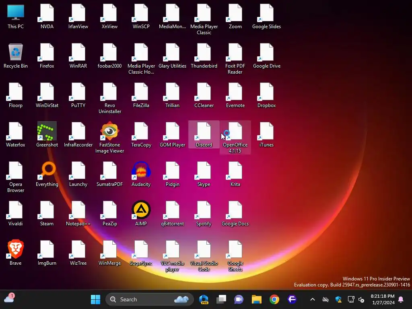Click the taskbar Search box
This screenshot has height=309, width=412.
point(150,299)
